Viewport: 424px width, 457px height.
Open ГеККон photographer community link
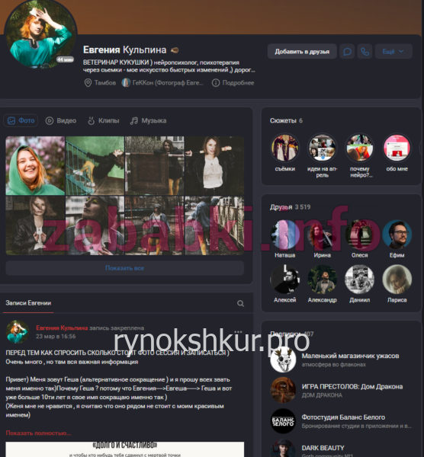[162, 83]
